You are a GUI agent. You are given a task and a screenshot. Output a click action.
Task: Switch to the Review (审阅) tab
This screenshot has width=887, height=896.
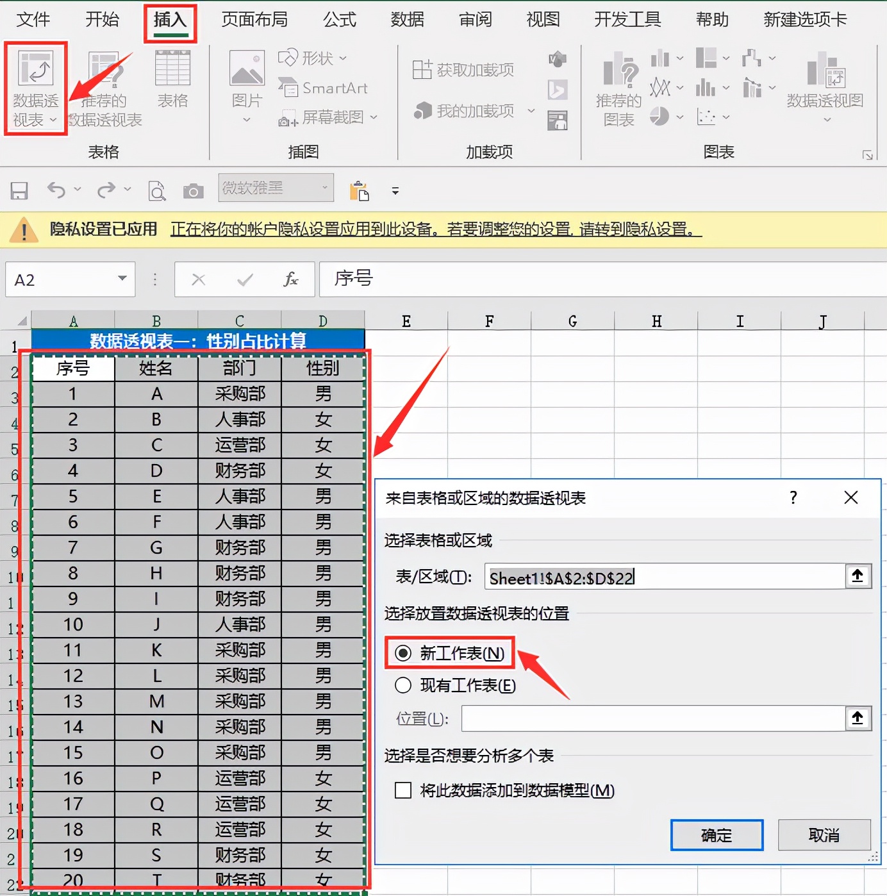[476, 20]
